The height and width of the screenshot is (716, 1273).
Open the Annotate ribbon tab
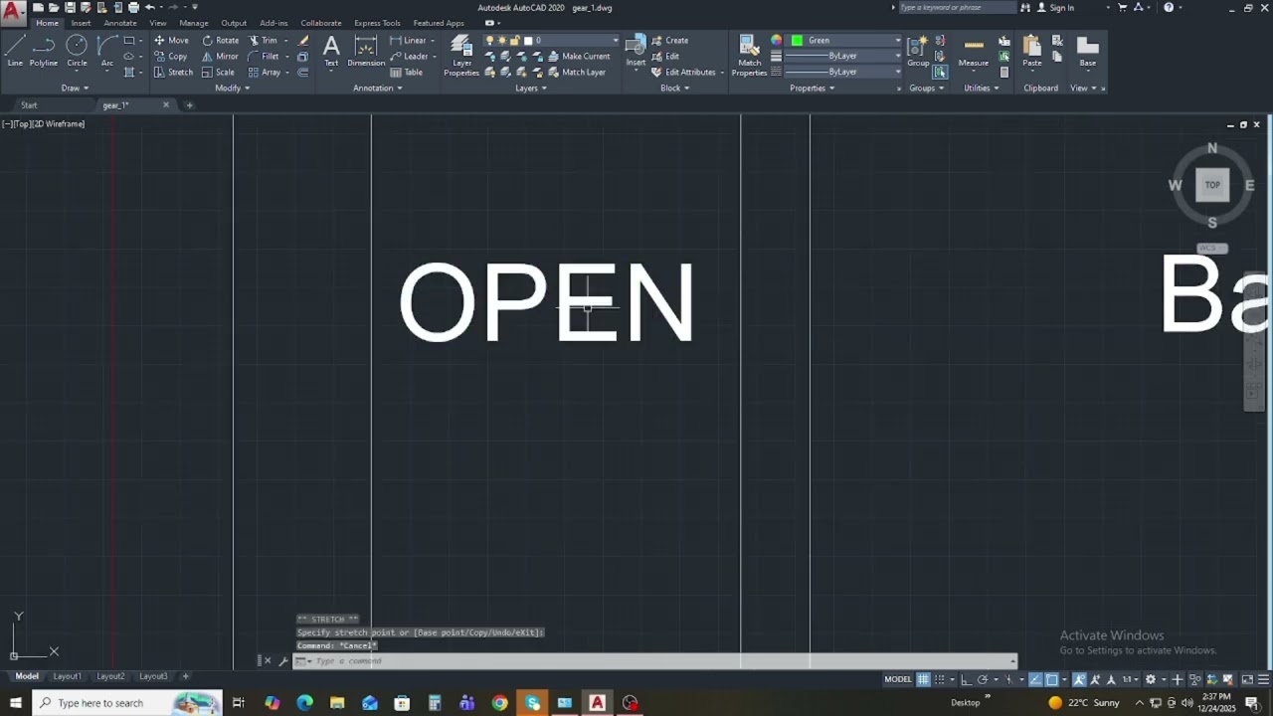(x=120, y=23)
